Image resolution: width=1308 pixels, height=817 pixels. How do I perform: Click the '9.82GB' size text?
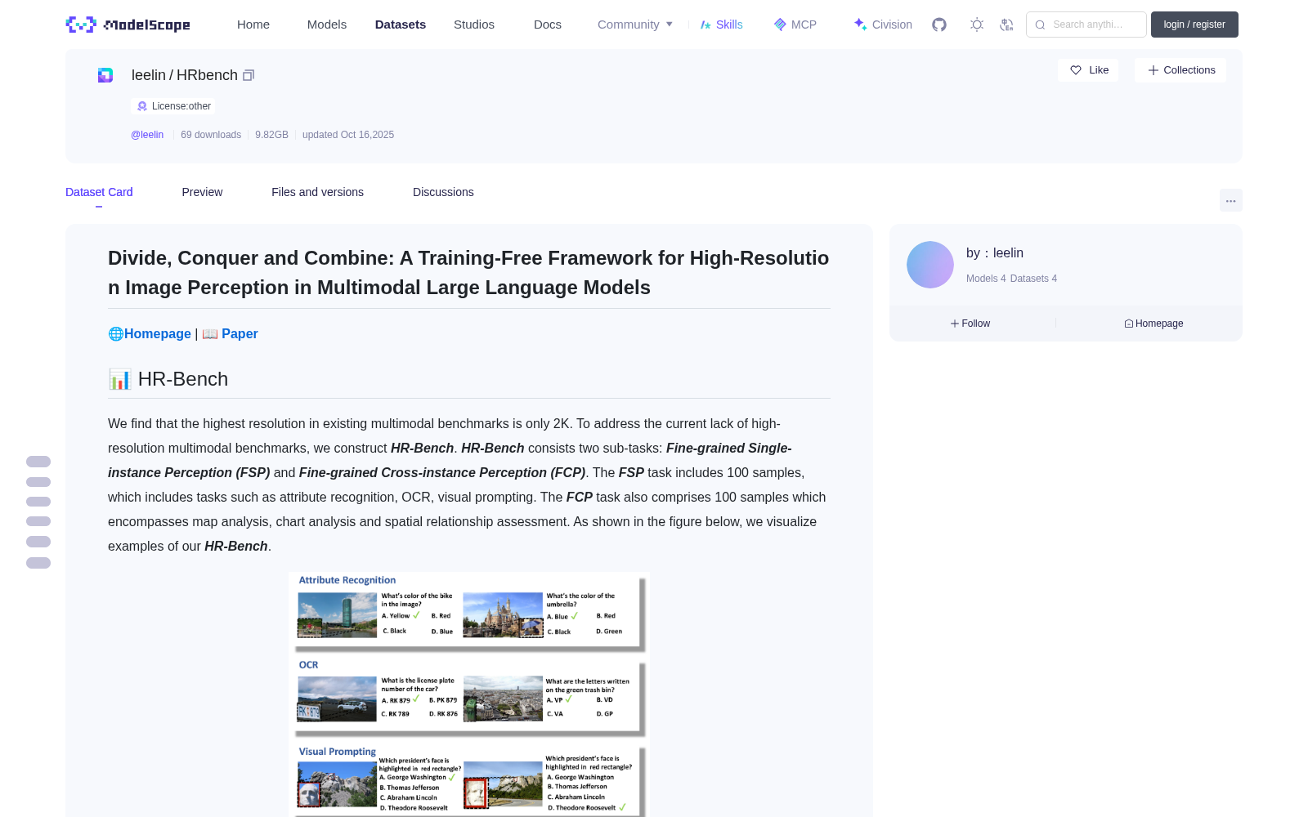pyautogui.click(x=271, y=135)
